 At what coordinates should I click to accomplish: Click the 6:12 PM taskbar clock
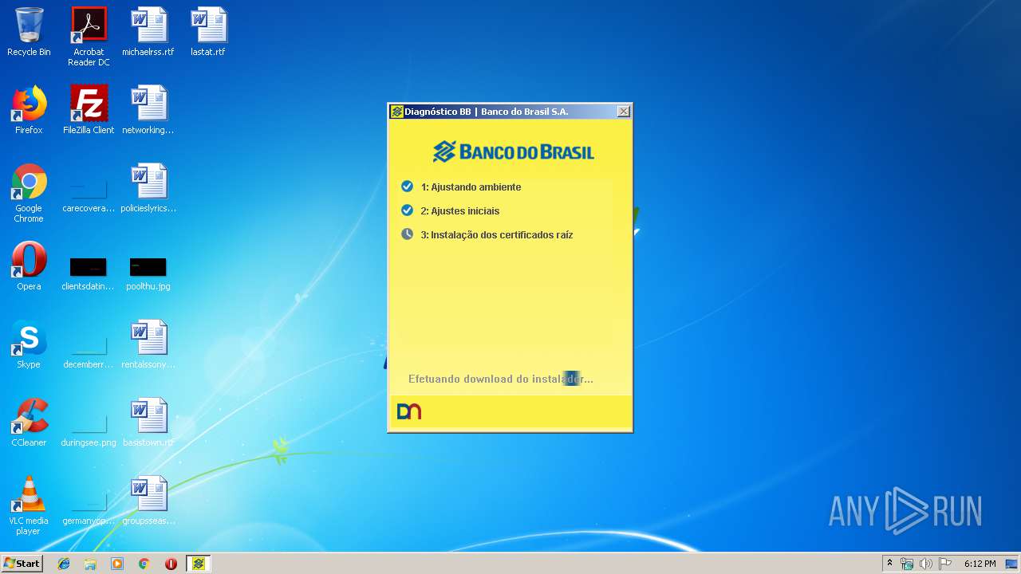click(980, 564)
